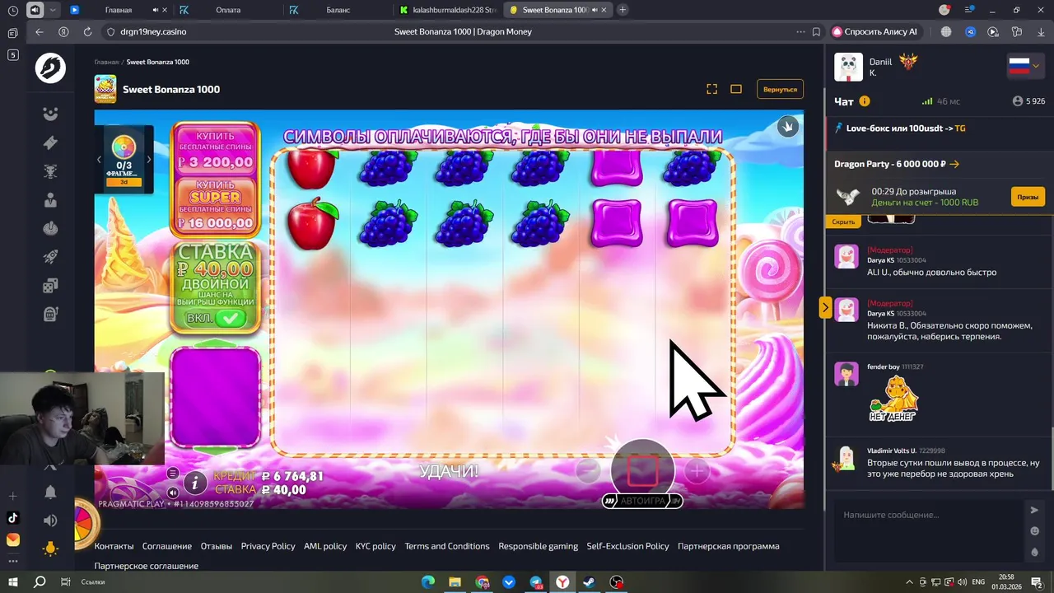Open Партнерская программа footer link

pos(728,546)
